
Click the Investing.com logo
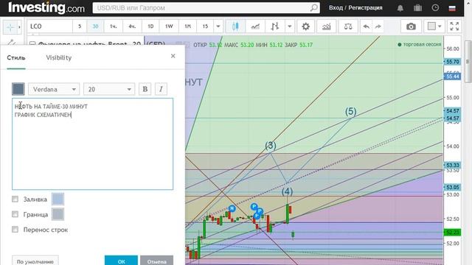tap(46, 8)
